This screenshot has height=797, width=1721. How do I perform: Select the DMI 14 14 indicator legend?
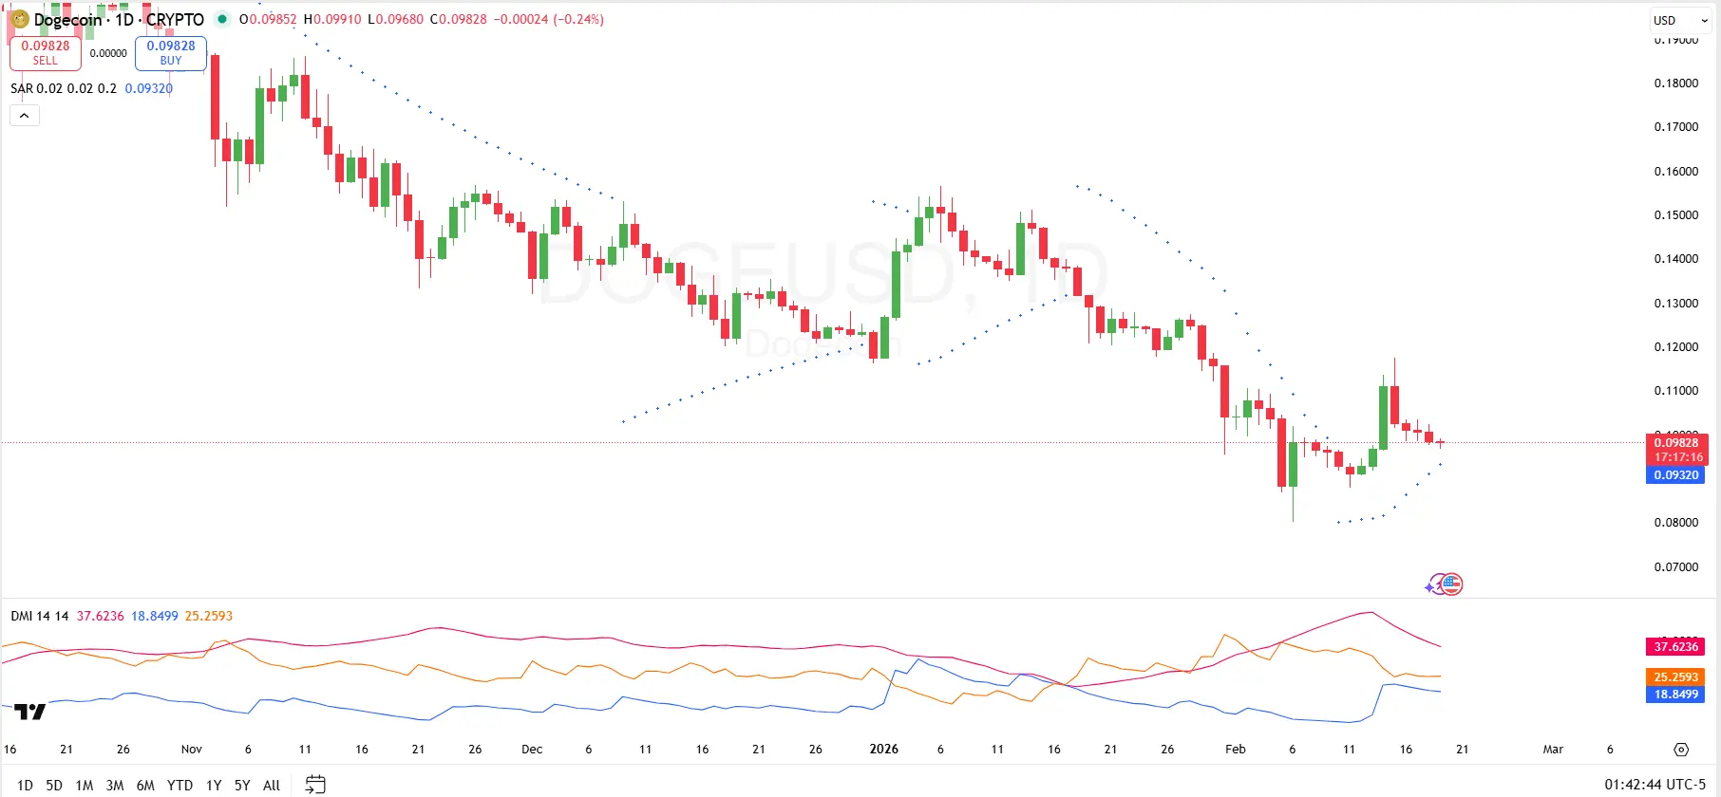(40, 616)
